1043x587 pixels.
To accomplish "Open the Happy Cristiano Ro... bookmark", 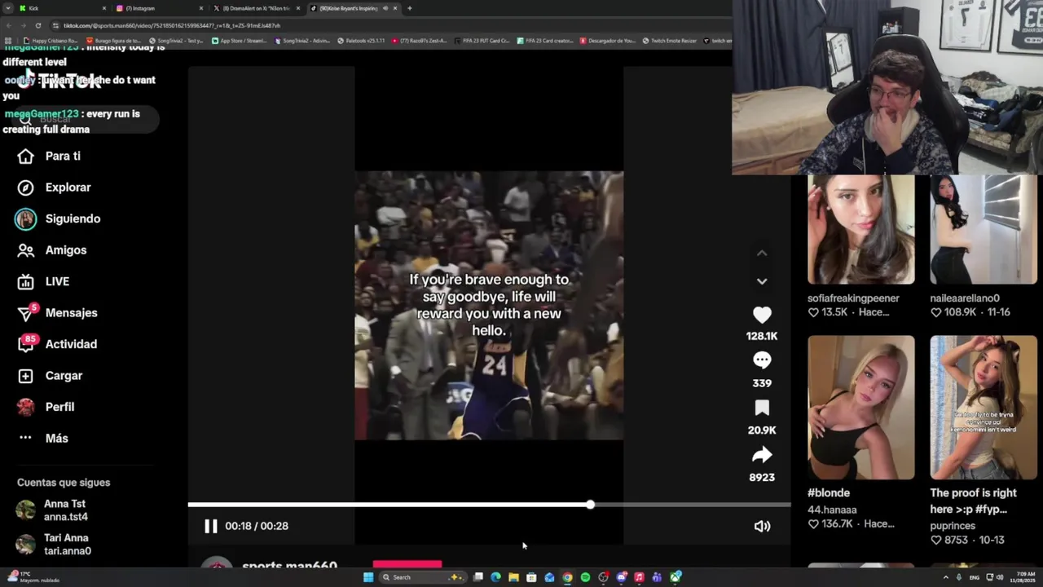I will click(51, 40).
